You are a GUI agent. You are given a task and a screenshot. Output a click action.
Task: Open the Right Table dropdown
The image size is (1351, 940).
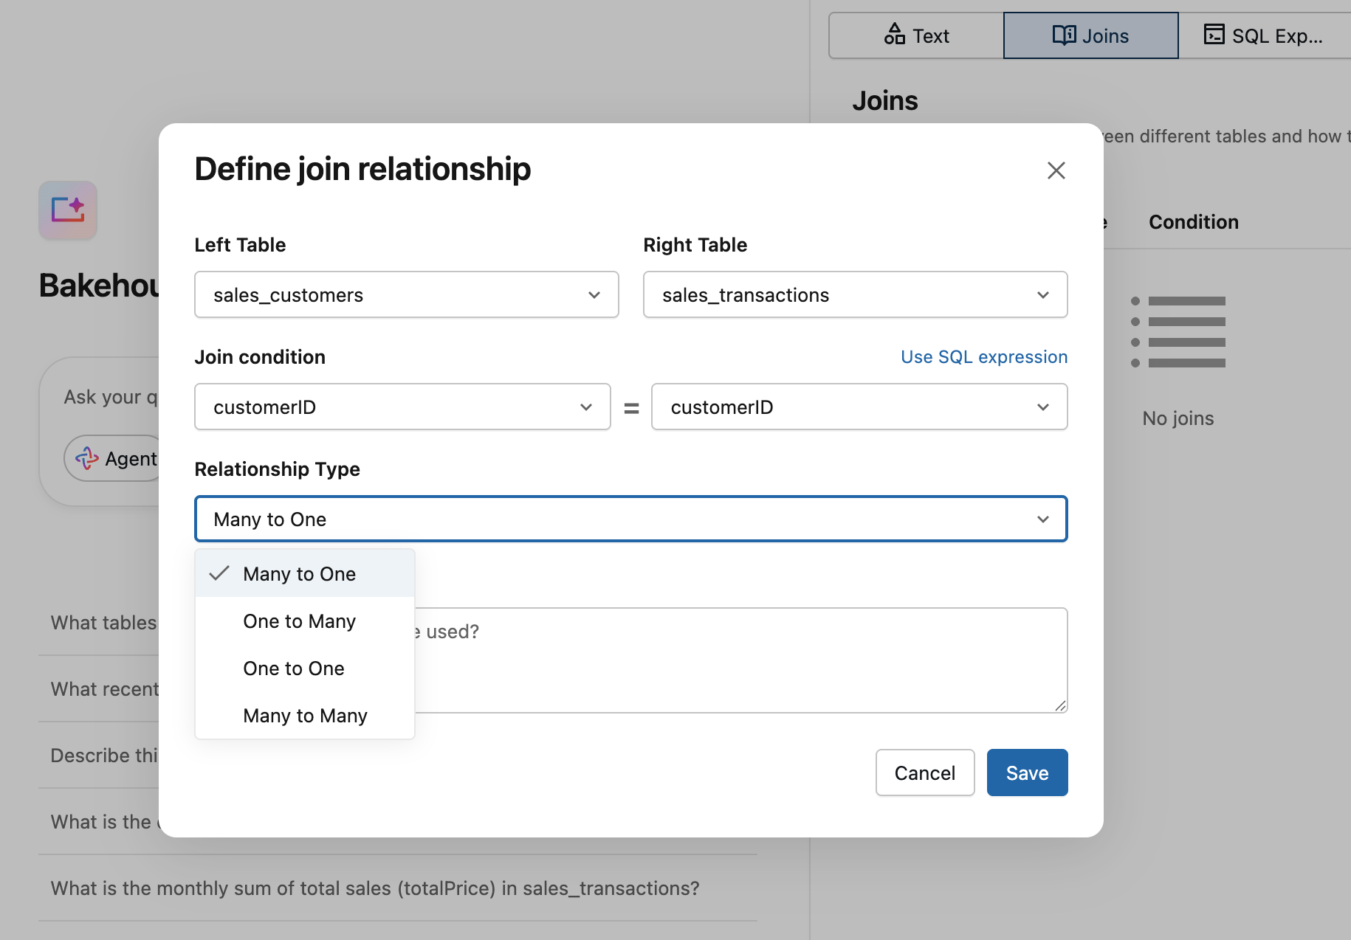(x=855, y=295)
